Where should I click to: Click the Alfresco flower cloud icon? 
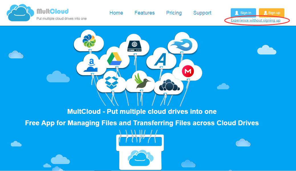(89, 41)
